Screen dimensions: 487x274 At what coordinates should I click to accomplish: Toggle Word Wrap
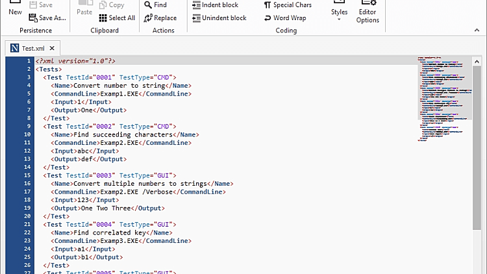(x=284, y=18)
